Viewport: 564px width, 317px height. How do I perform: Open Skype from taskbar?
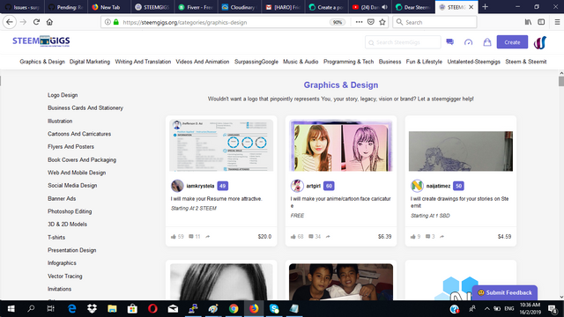pos(274,309)
